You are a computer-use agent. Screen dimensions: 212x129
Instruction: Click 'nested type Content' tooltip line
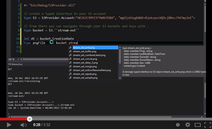point(134,66)
